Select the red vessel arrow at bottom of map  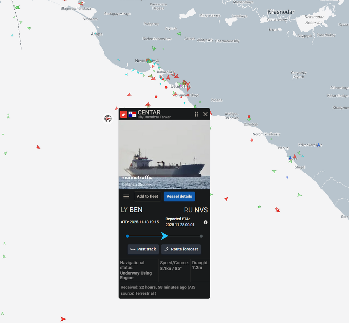tap(63, 319)
